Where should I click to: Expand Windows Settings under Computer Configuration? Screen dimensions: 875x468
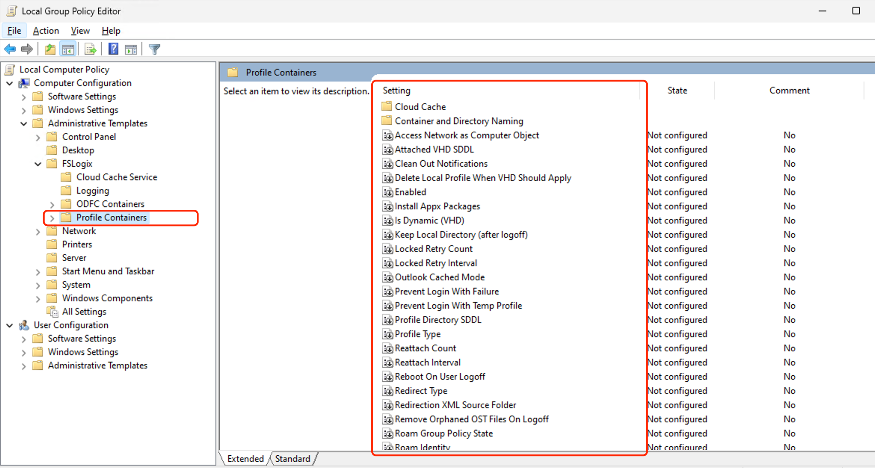[x=24, y=111]
